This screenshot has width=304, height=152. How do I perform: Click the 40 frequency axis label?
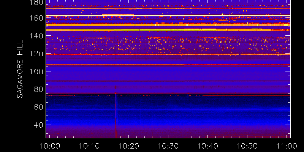coord(38,125)
